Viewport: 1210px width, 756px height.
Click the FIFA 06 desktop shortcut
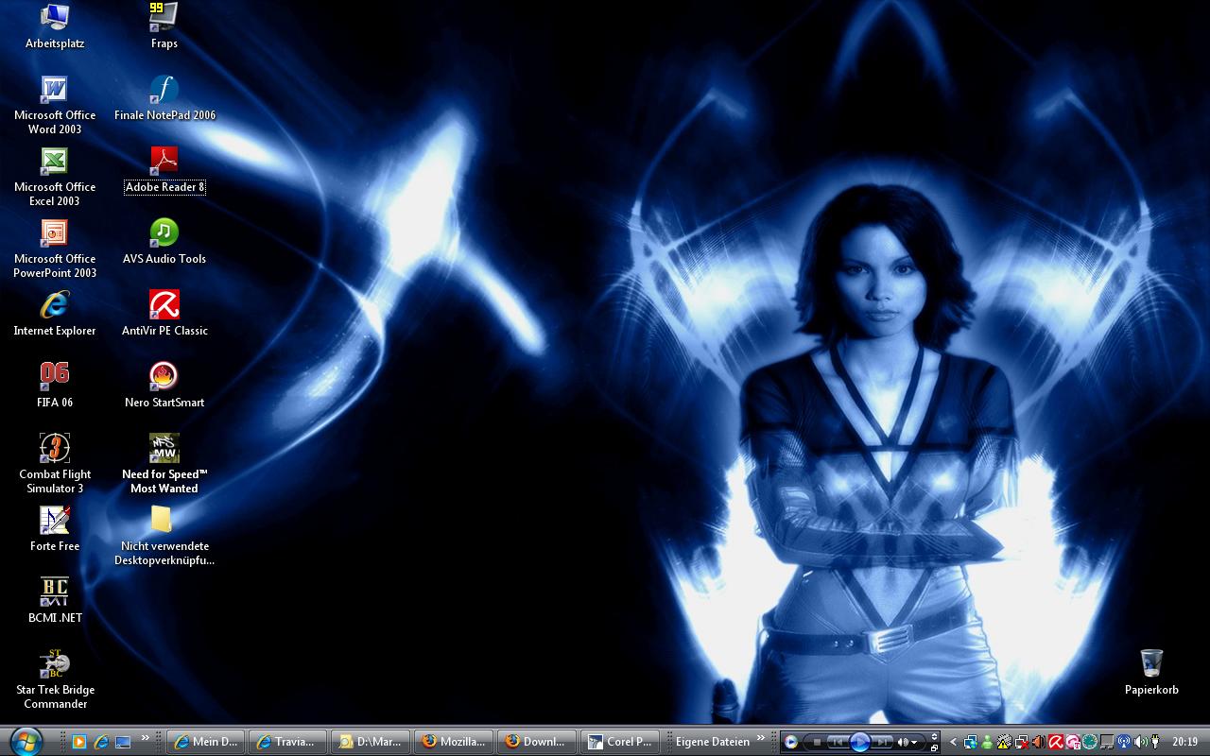[x=55, y=377]
